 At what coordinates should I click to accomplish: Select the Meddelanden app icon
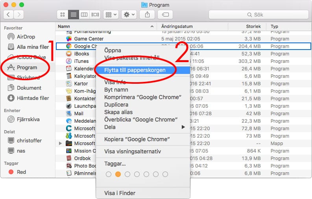(69, 121)
